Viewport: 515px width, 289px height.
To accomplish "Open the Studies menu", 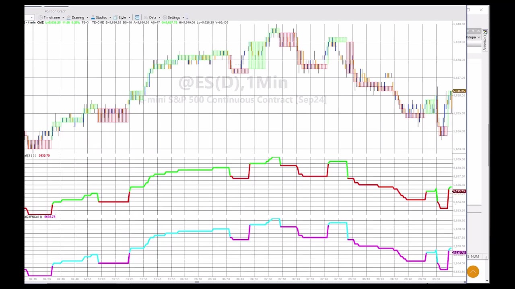I will point(101,17).
